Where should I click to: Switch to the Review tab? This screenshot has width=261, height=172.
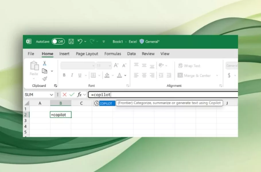point(148,54)
